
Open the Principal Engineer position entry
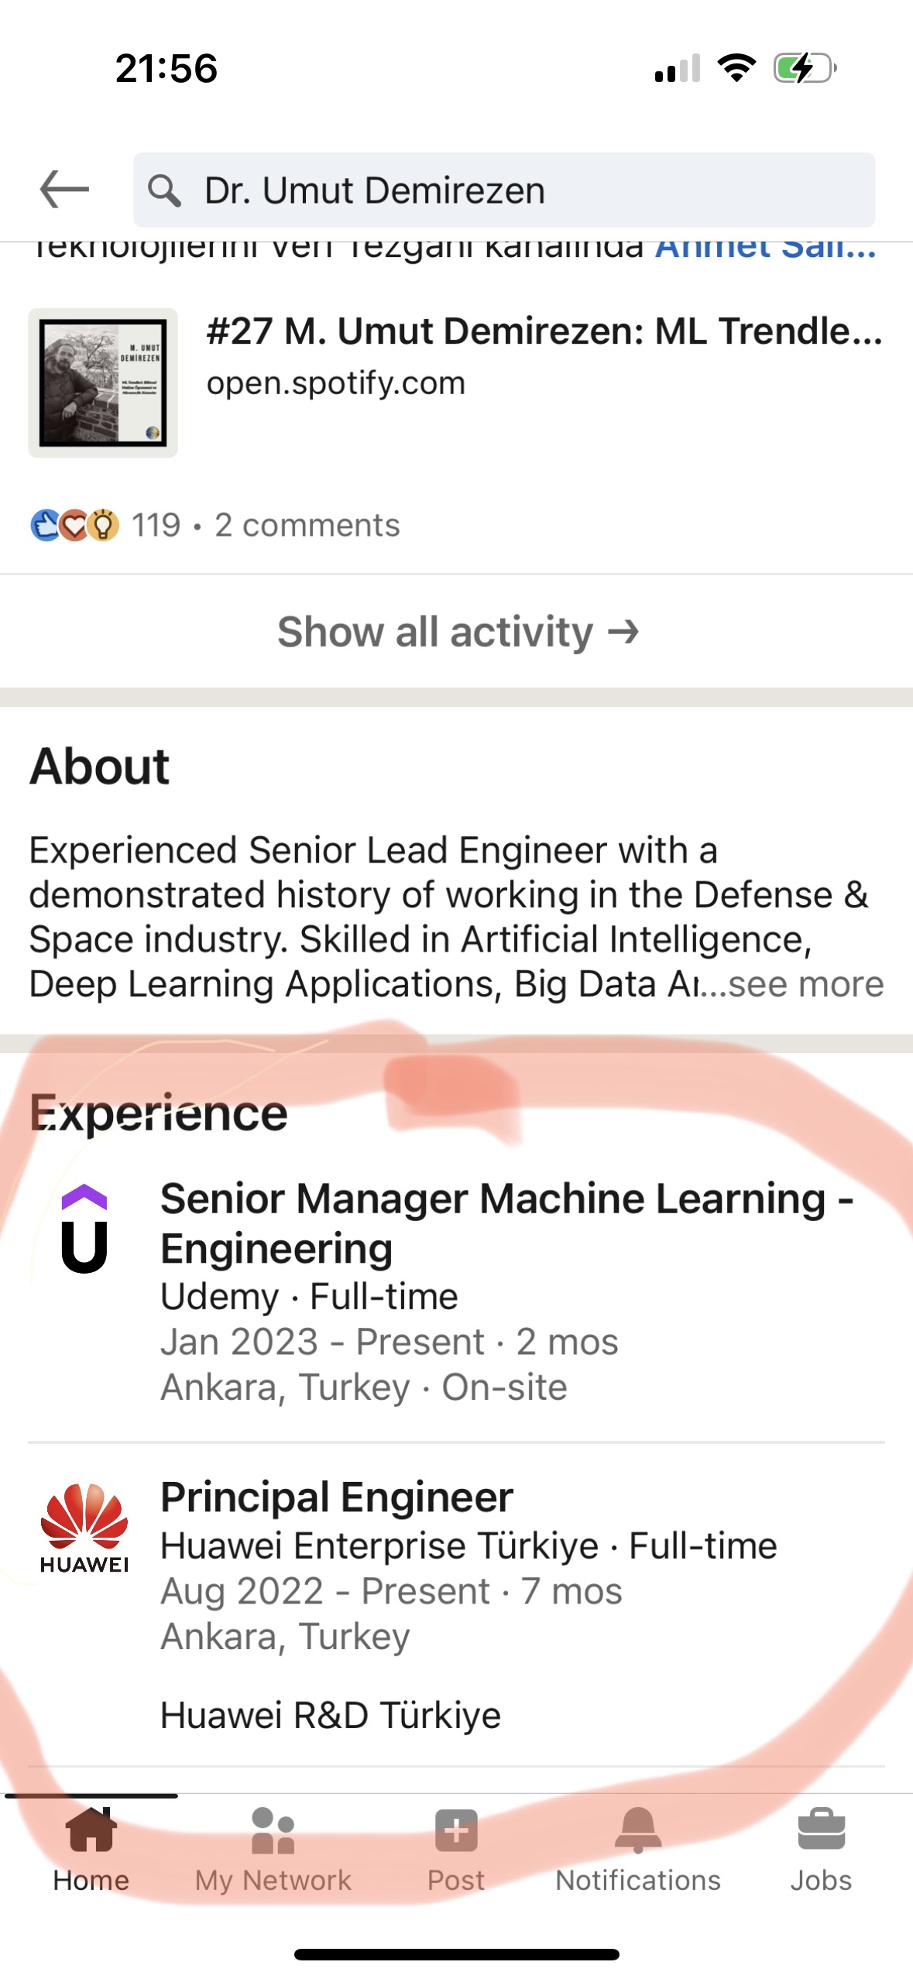pyautogui.click(x=337, y=1497)
